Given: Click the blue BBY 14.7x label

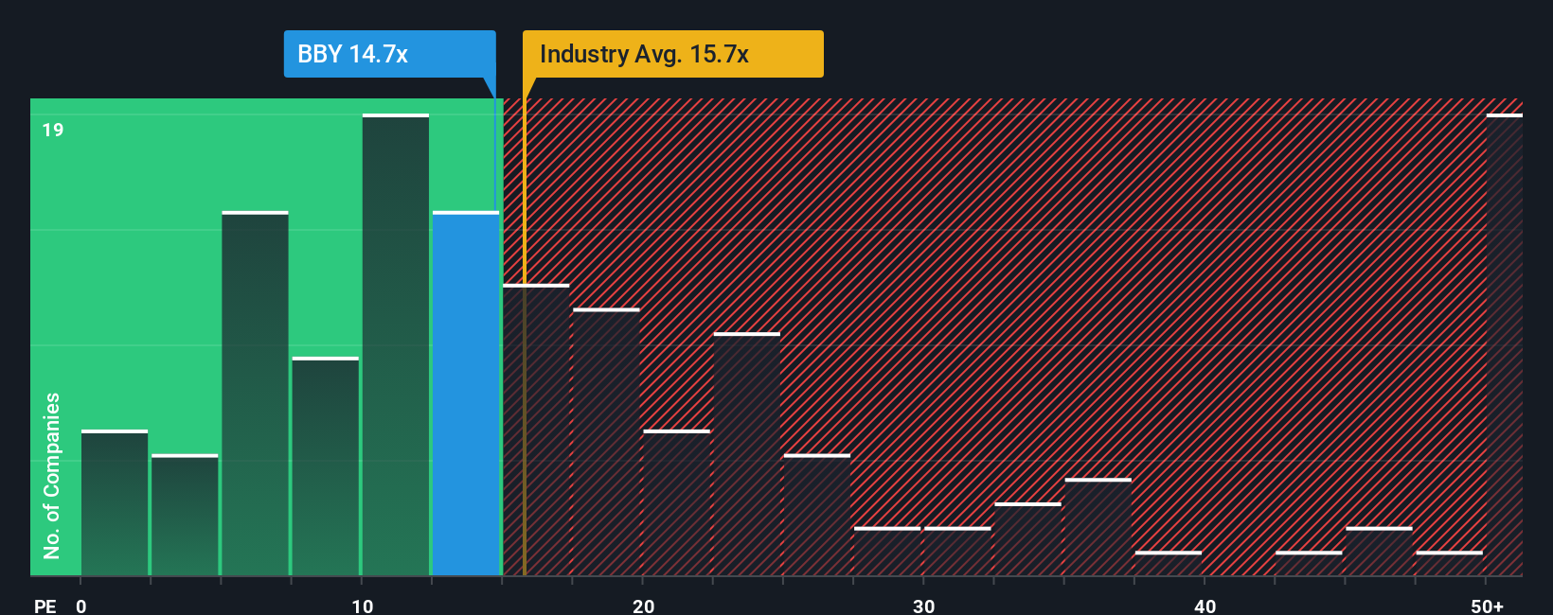Looking at the screenshot, I should [389, 54].
